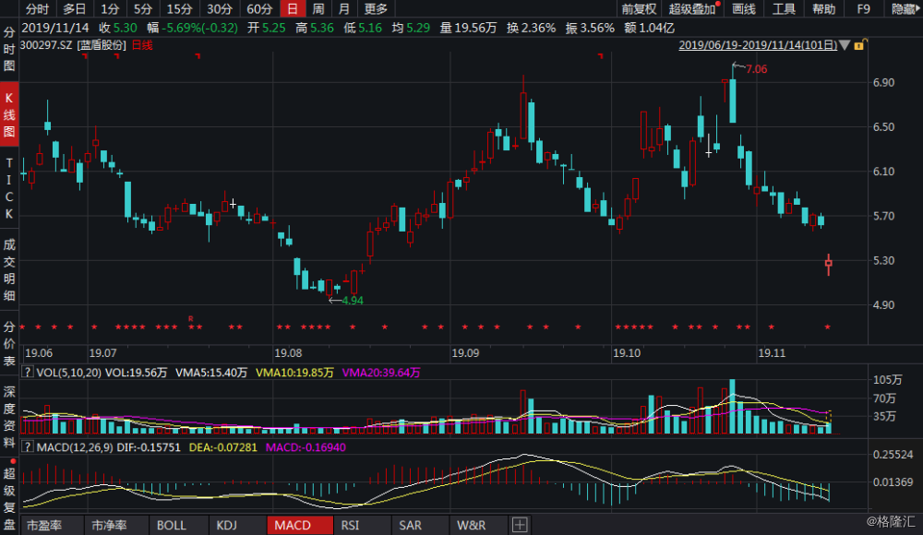Open the MACD indicator help question mark
This screenshot has width=923, height=535.
27,447
